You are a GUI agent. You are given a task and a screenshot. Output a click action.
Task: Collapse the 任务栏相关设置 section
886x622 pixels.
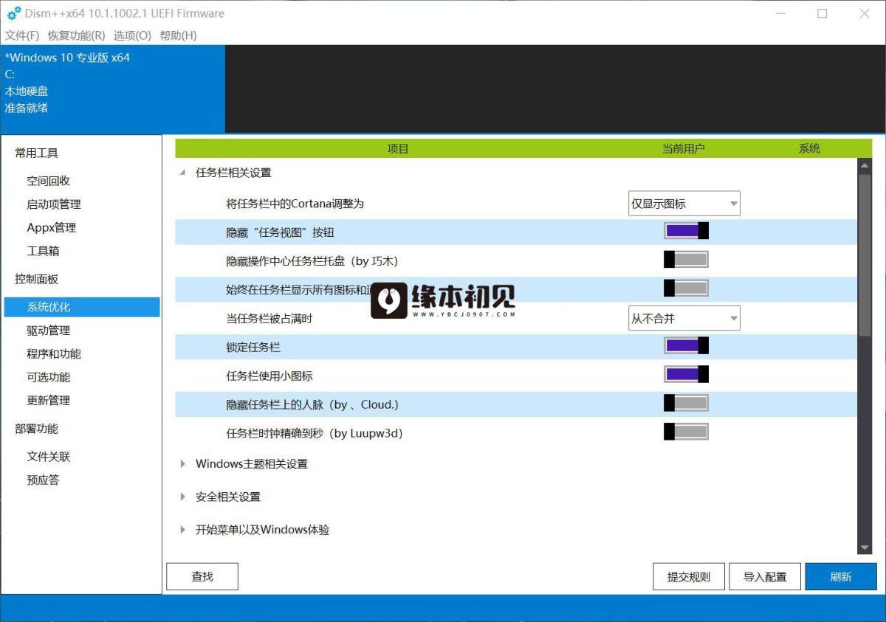pyautogui.click(x=182, y=173)
